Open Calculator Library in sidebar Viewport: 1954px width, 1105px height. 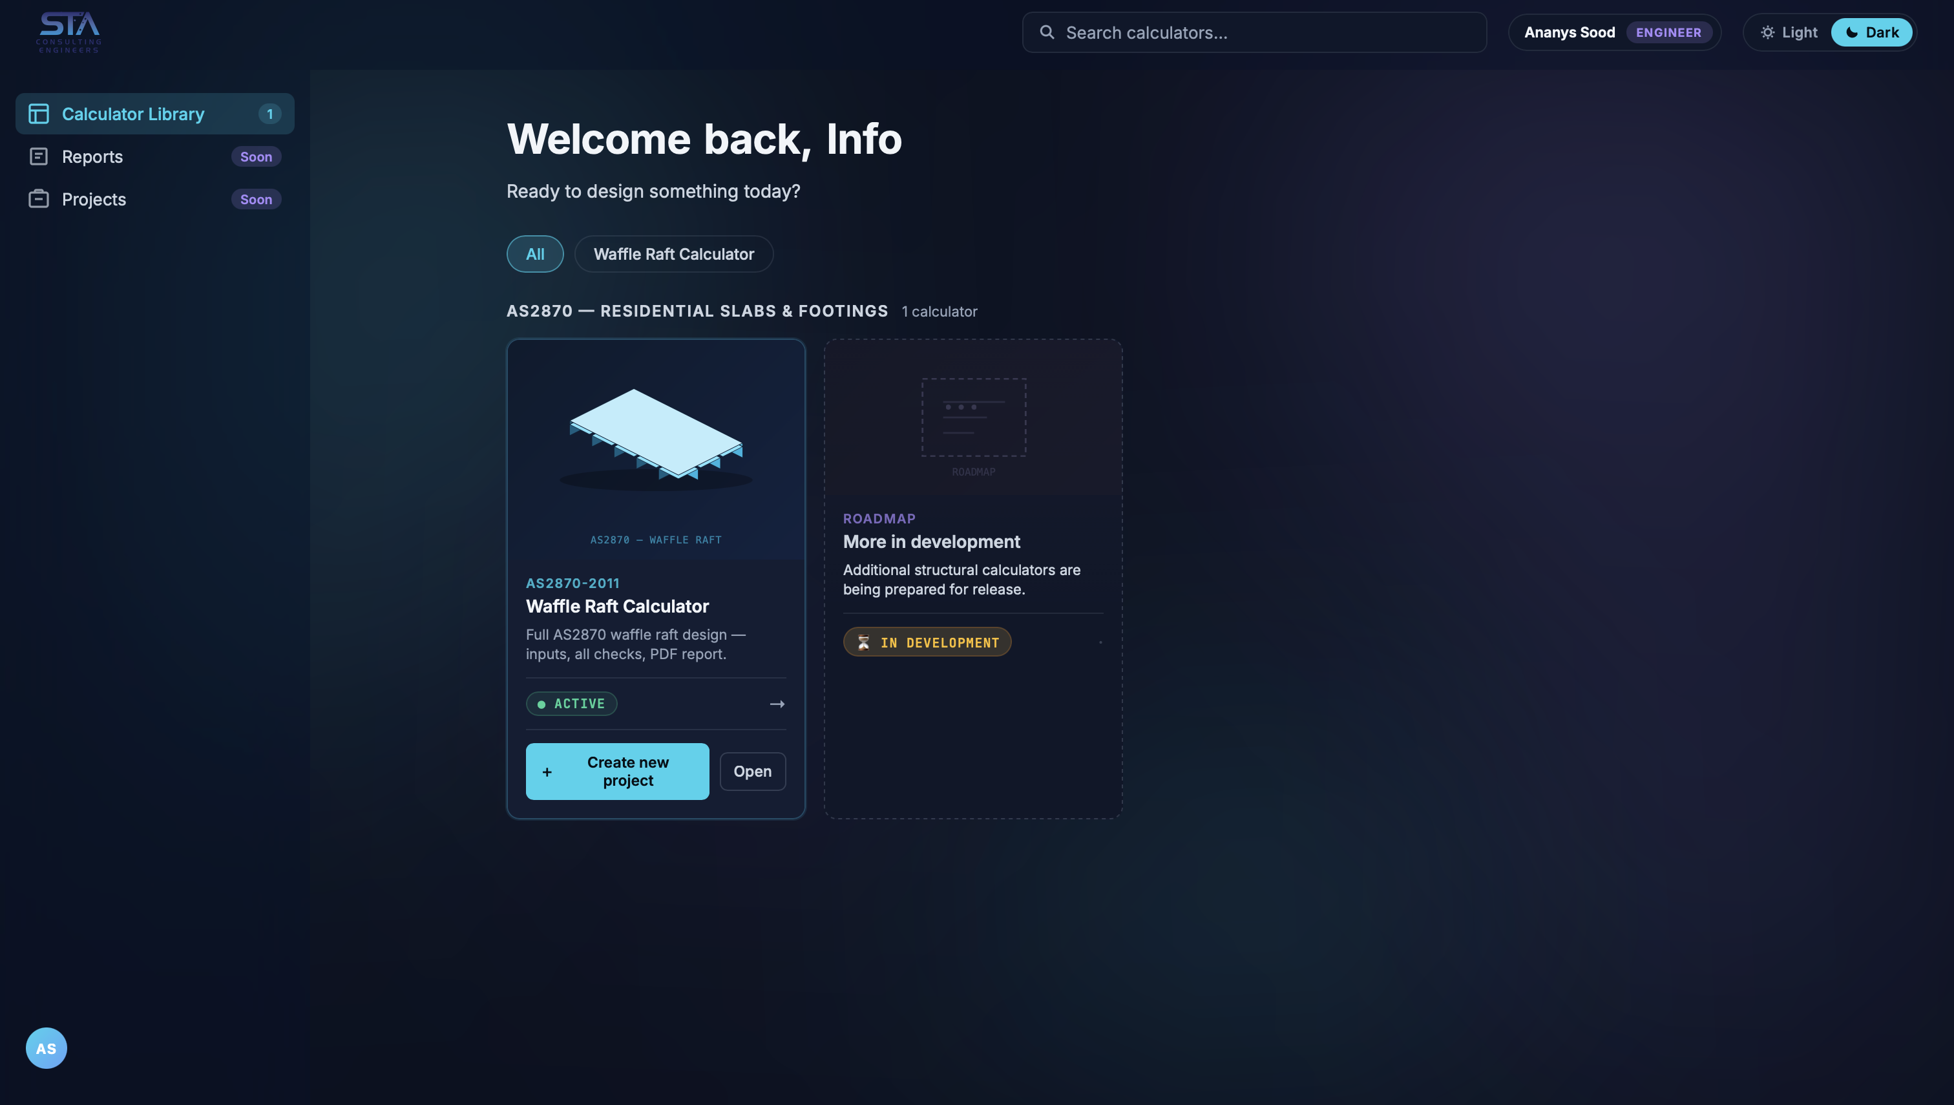pyautogui.click(x=155, y=114)
